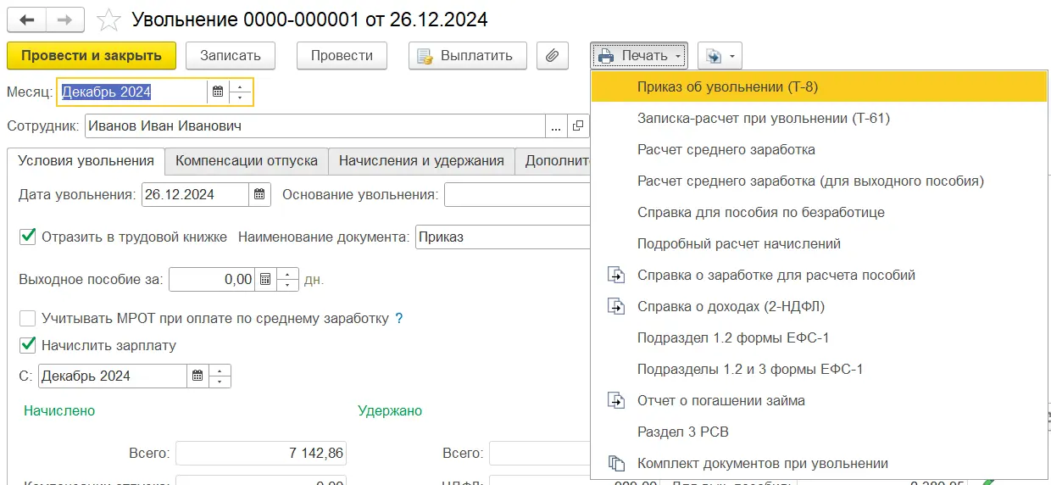
Task: Click the Основание увольнения input field
Action: tap(515, 194)
